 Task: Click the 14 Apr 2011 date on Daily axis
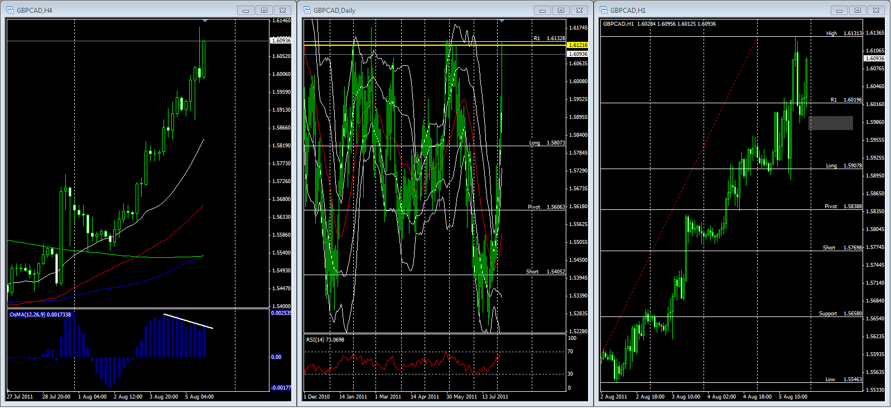click(426, 397)
